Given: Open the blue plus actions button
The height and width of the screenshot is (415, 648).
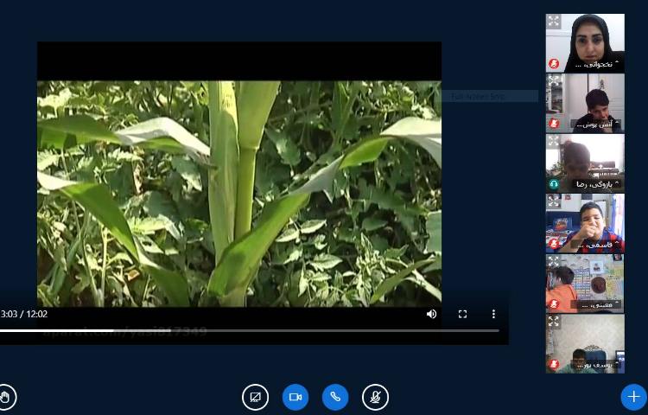Looking at the screenshot, I should (633, 397).
